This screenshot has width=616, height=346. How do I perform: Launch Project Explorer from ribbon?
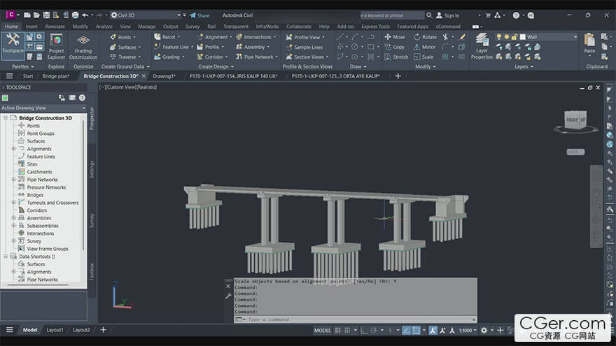[56, 47]
